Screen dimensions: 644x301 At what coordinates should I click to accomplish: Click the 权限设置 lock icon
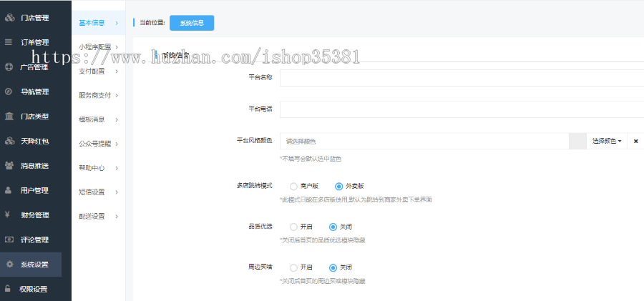point(7,288)
